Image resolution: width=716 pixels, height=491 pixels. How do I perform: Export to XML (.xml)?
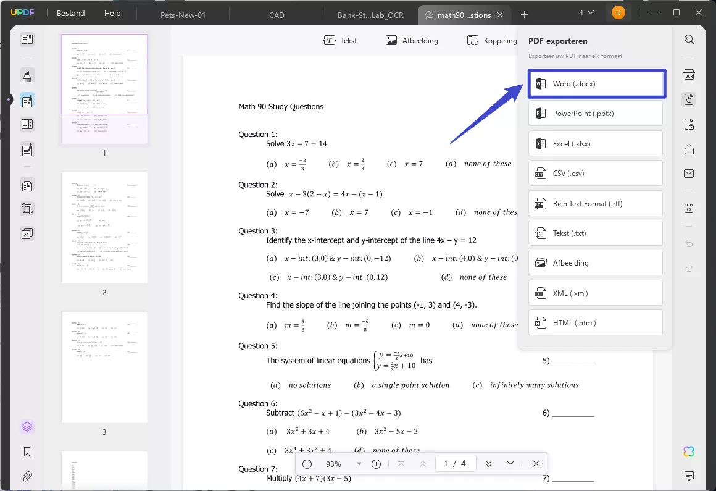click(596, 293)
